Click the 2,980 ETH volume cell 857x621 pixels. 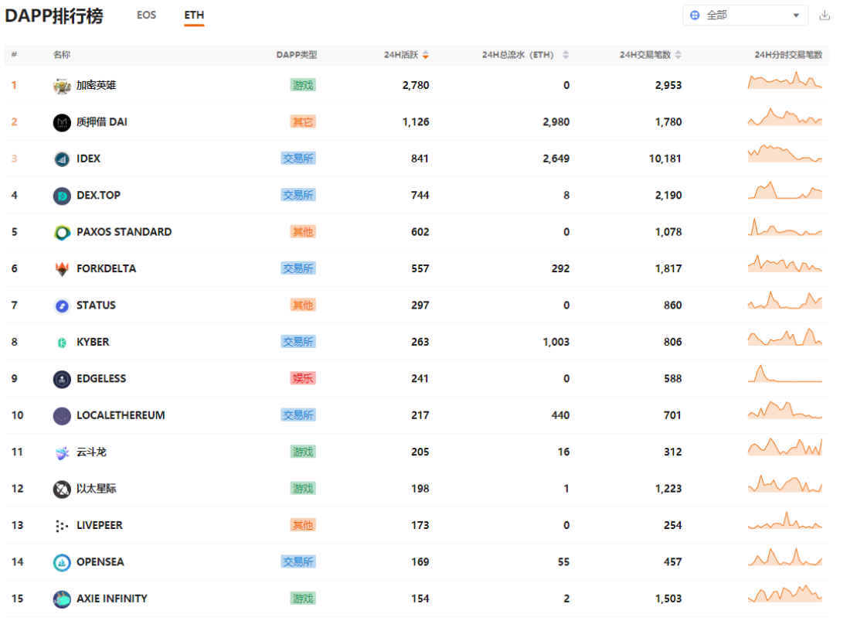click(556, 122)
